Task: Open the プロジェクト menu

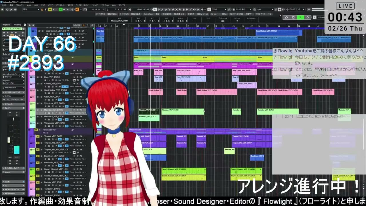Action: [20, 5]
